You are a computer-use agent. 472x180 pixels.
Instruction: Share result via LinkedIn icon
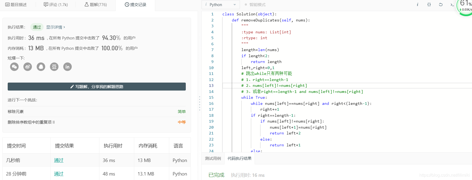[x=68, y=67]
